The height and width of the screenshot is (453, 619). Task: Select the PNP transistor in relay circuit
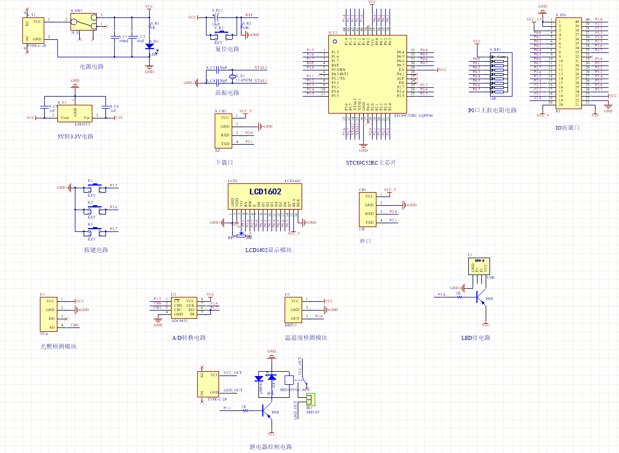[267, 412]
